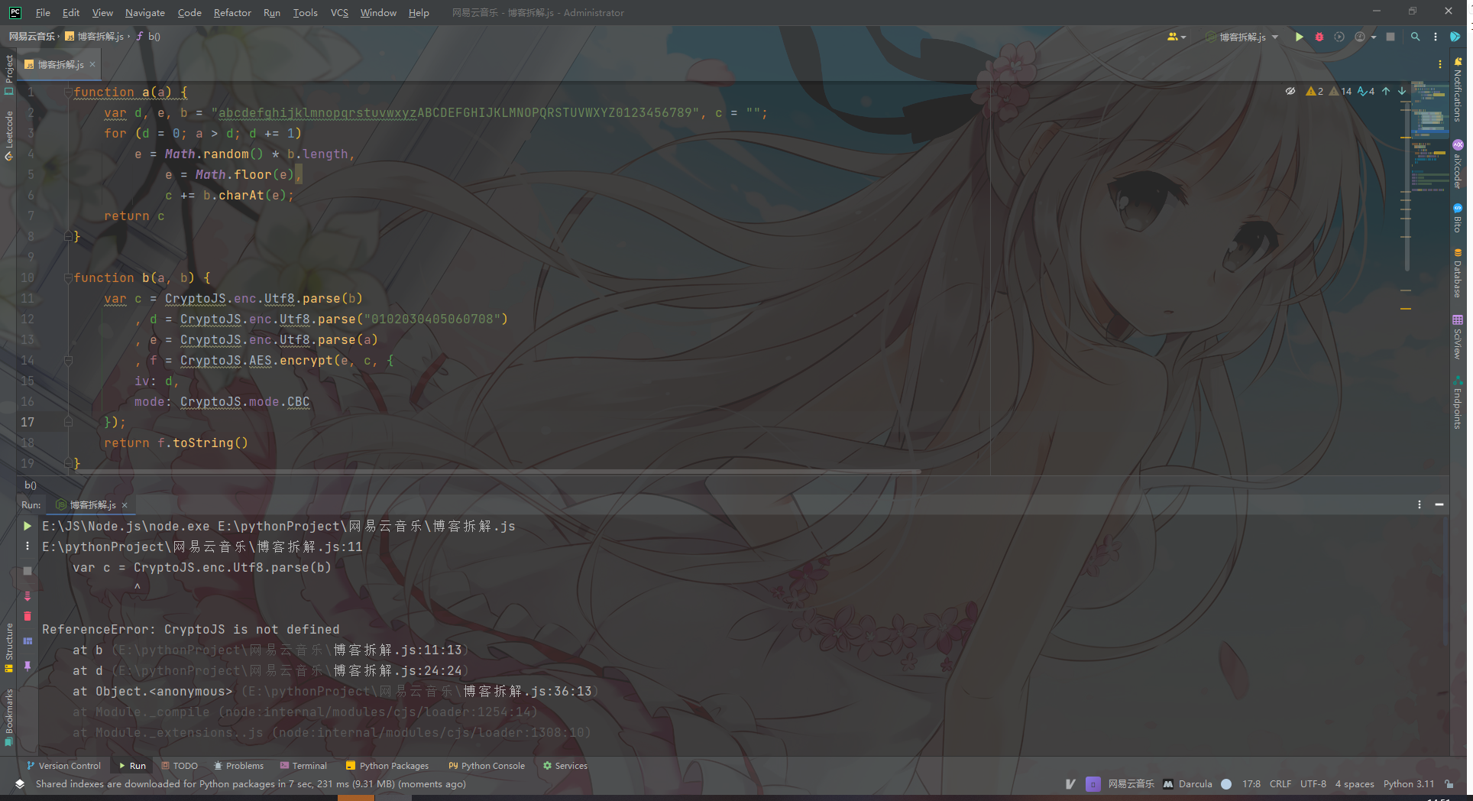Run the current Node.js configuration

(x=1299, y=37)
